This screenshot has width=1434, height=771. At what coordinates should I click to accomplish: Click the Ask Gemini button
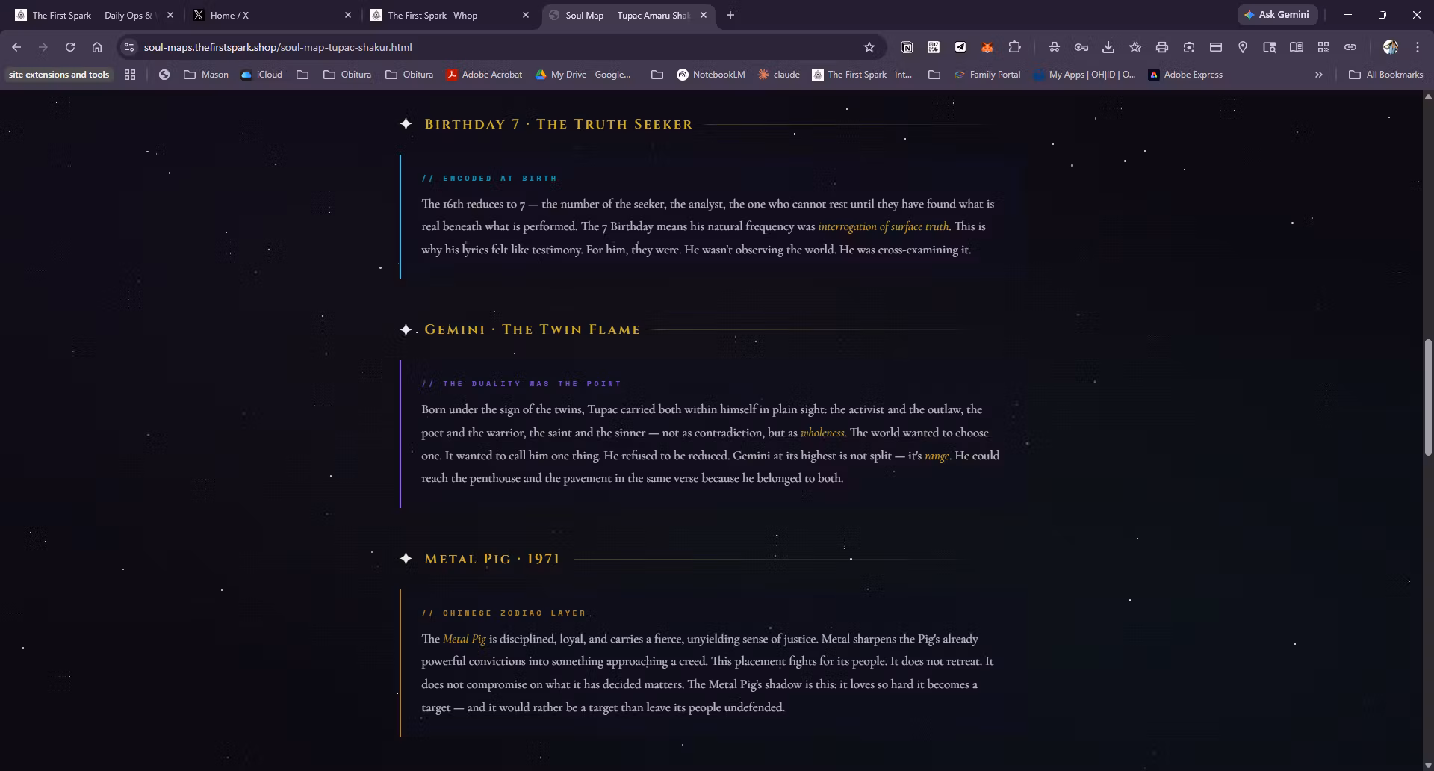click(1277, 15)
